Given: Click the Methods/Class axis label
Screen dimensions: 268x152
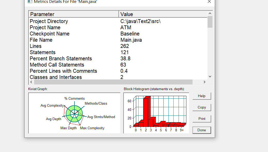Looking at the screenshot, I should 96,103.
